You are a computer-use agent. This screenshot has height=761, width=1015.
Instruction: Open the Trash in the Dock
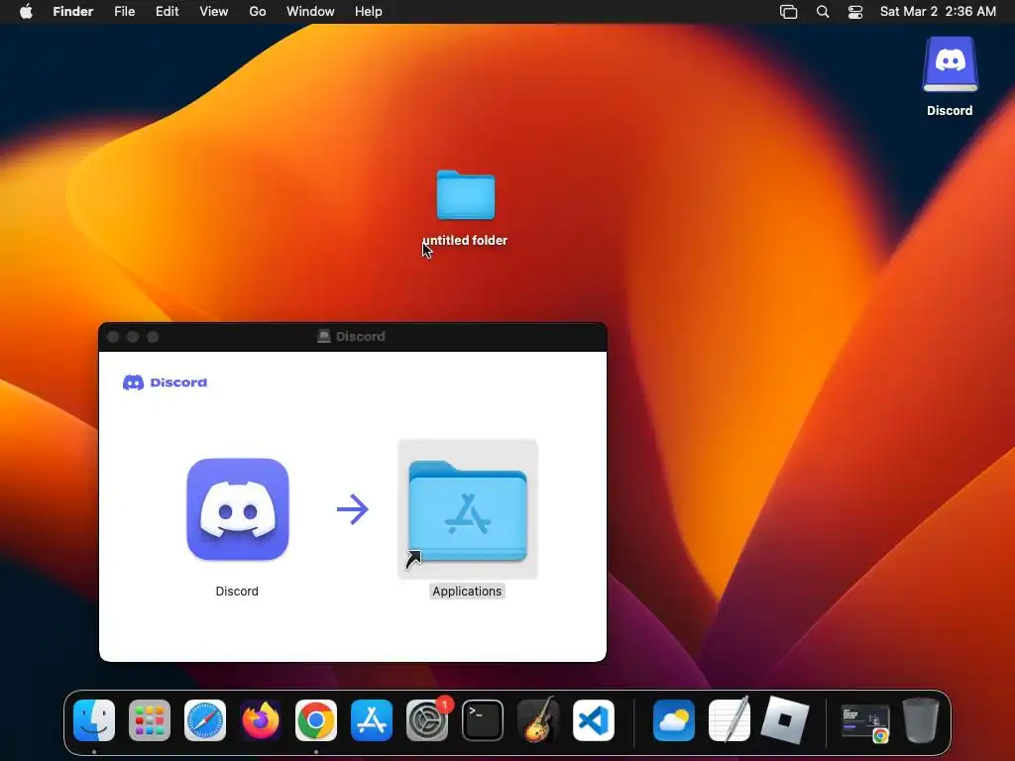pos(921,720)
